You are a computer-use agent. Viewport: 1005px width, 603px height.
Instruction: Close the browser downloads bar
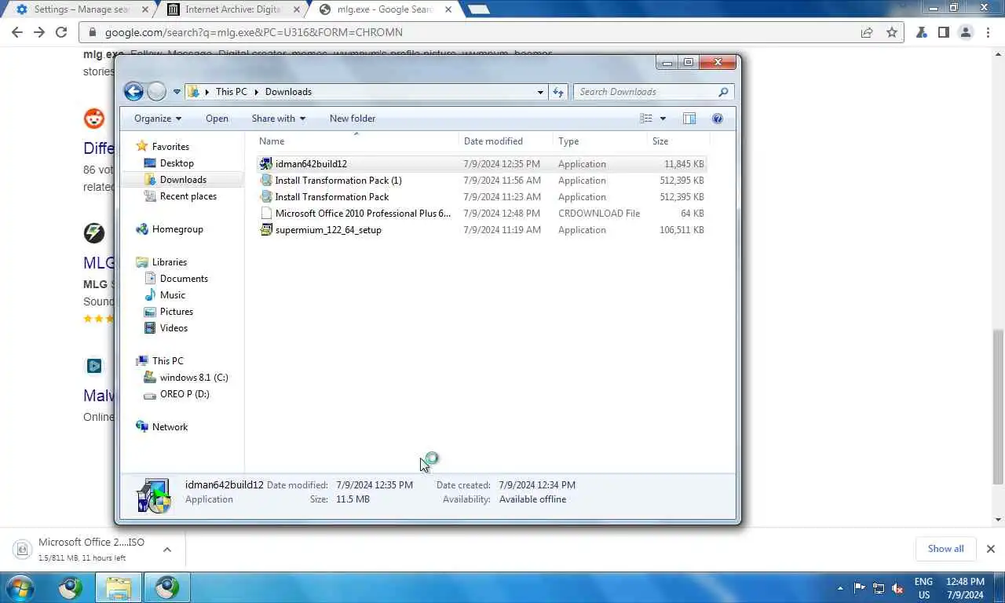click(990, 549)
